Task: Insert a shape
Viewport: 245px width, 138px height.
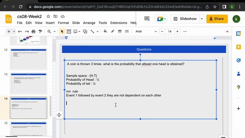Action: pyautogui.click(x=85, y=31)
